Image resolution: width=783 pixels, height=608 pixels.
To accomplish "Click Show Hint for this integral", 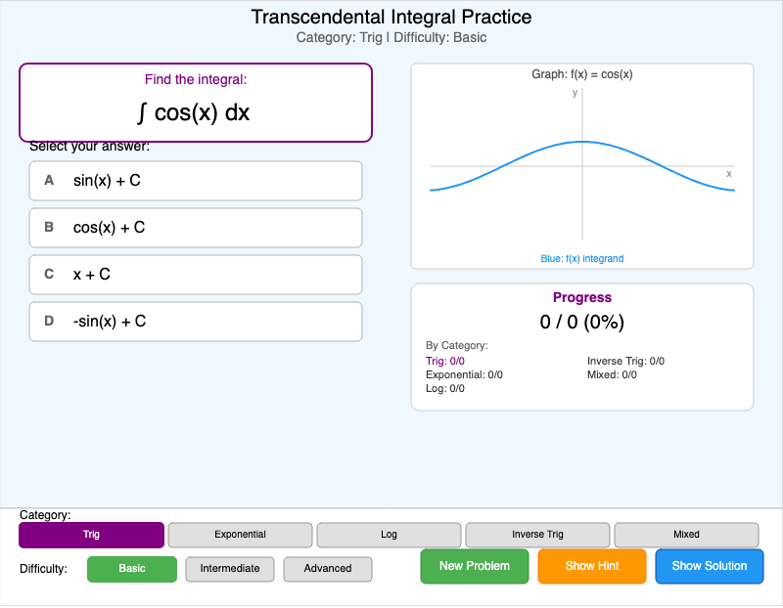I will click(591, 566).
